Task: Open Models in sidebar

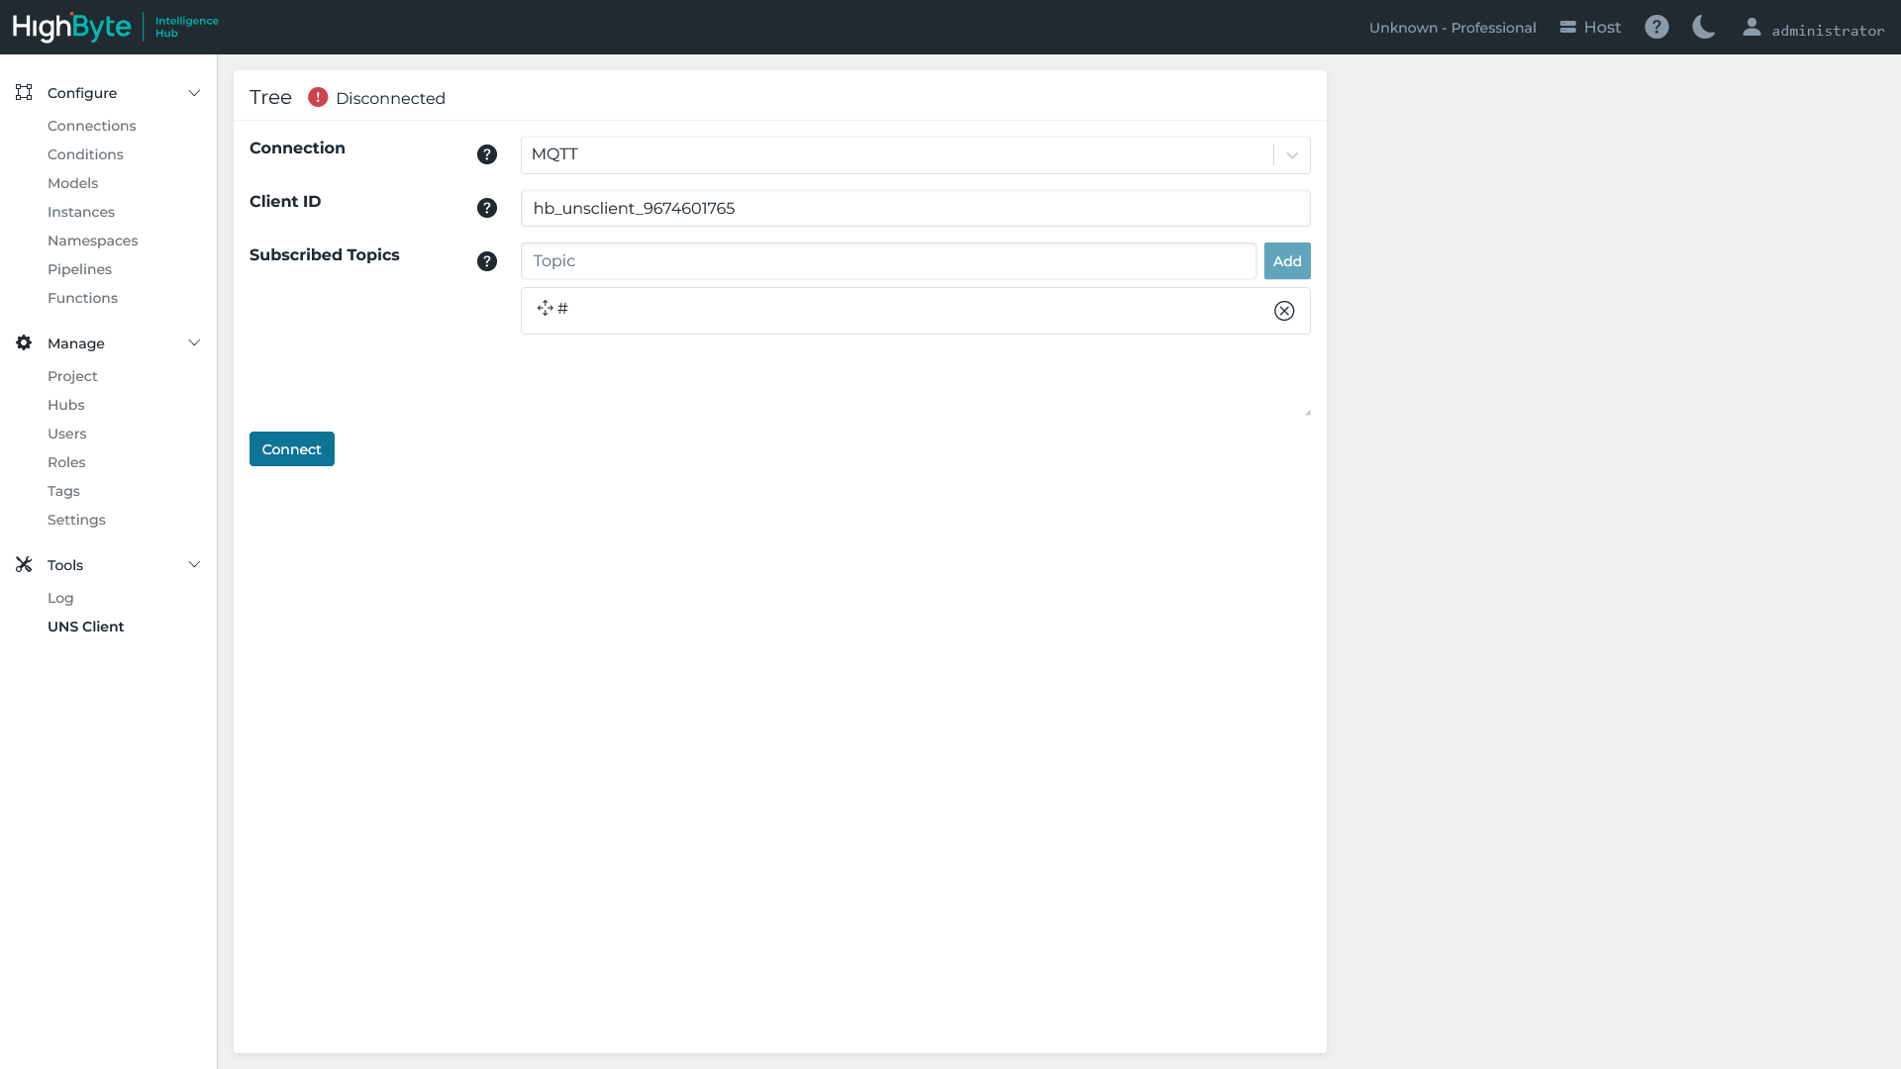Action: tap(73, 183)
